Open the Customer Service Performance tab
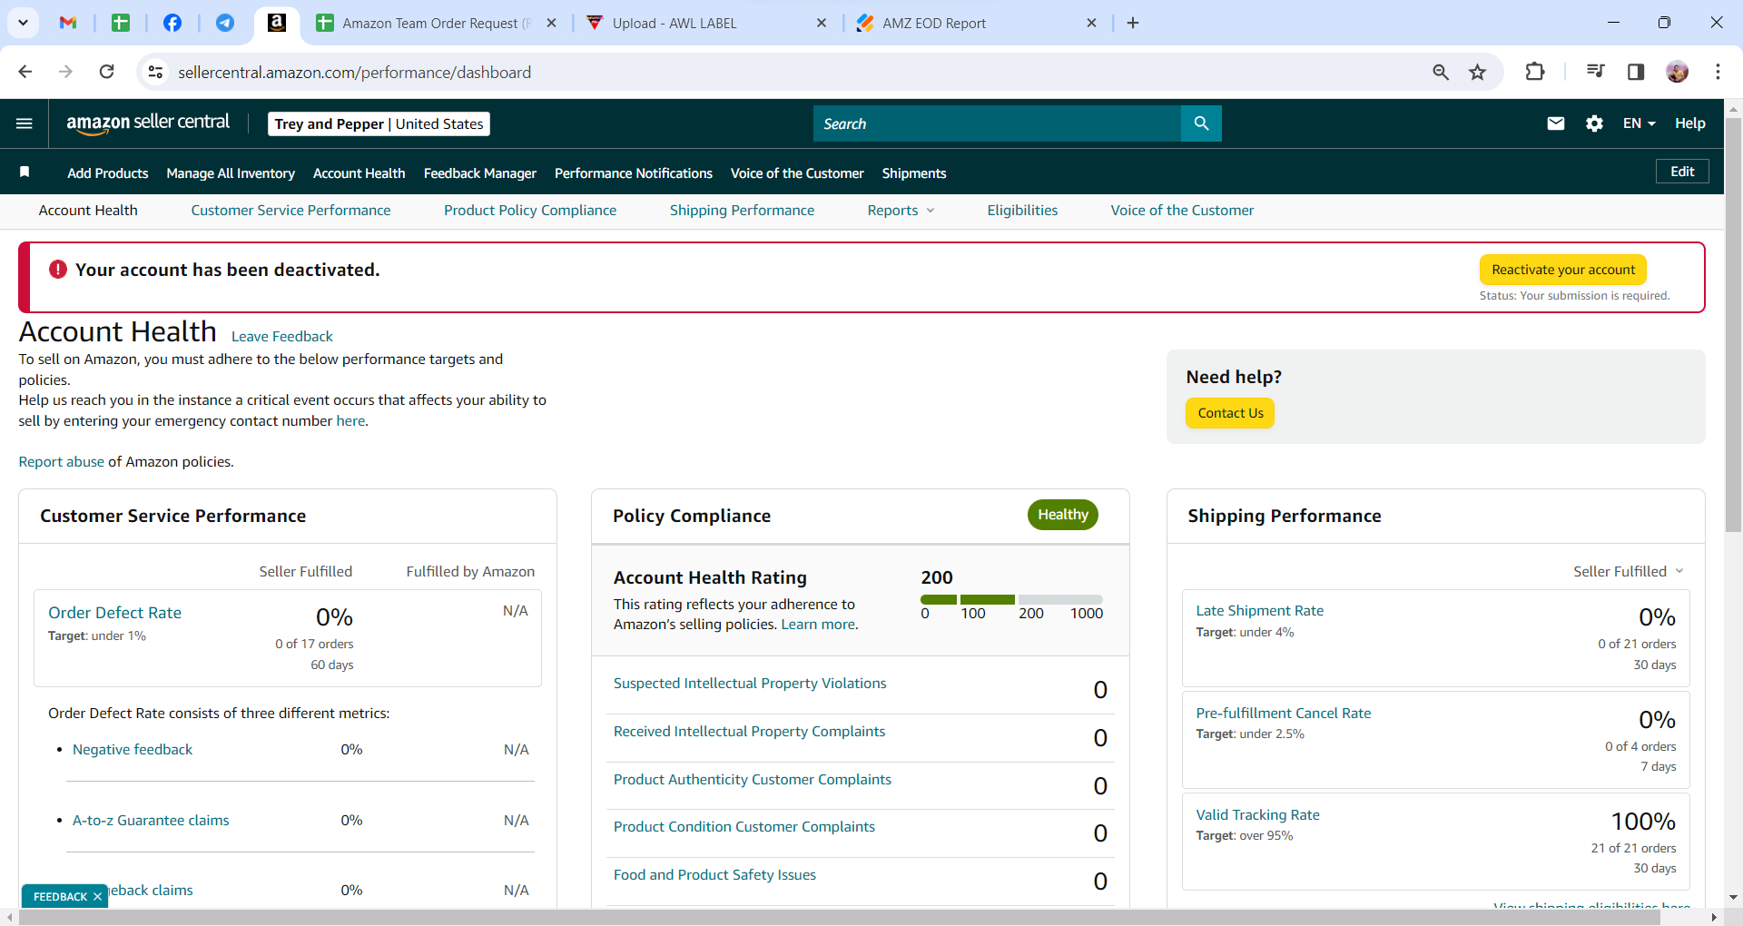The image size is (1743, 926). point(290,211)
